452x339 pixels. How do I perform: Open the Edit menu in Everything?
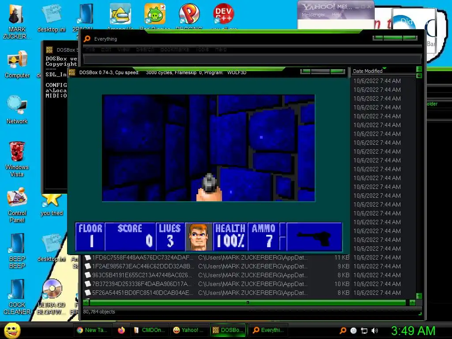(x=106, y=49)
